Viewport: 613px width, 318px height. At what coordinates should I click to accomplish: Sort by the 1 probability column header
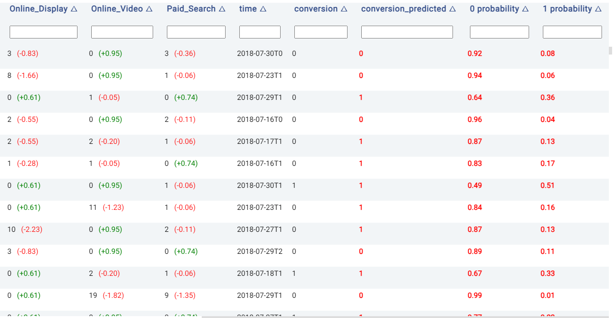tap(572, 9)
